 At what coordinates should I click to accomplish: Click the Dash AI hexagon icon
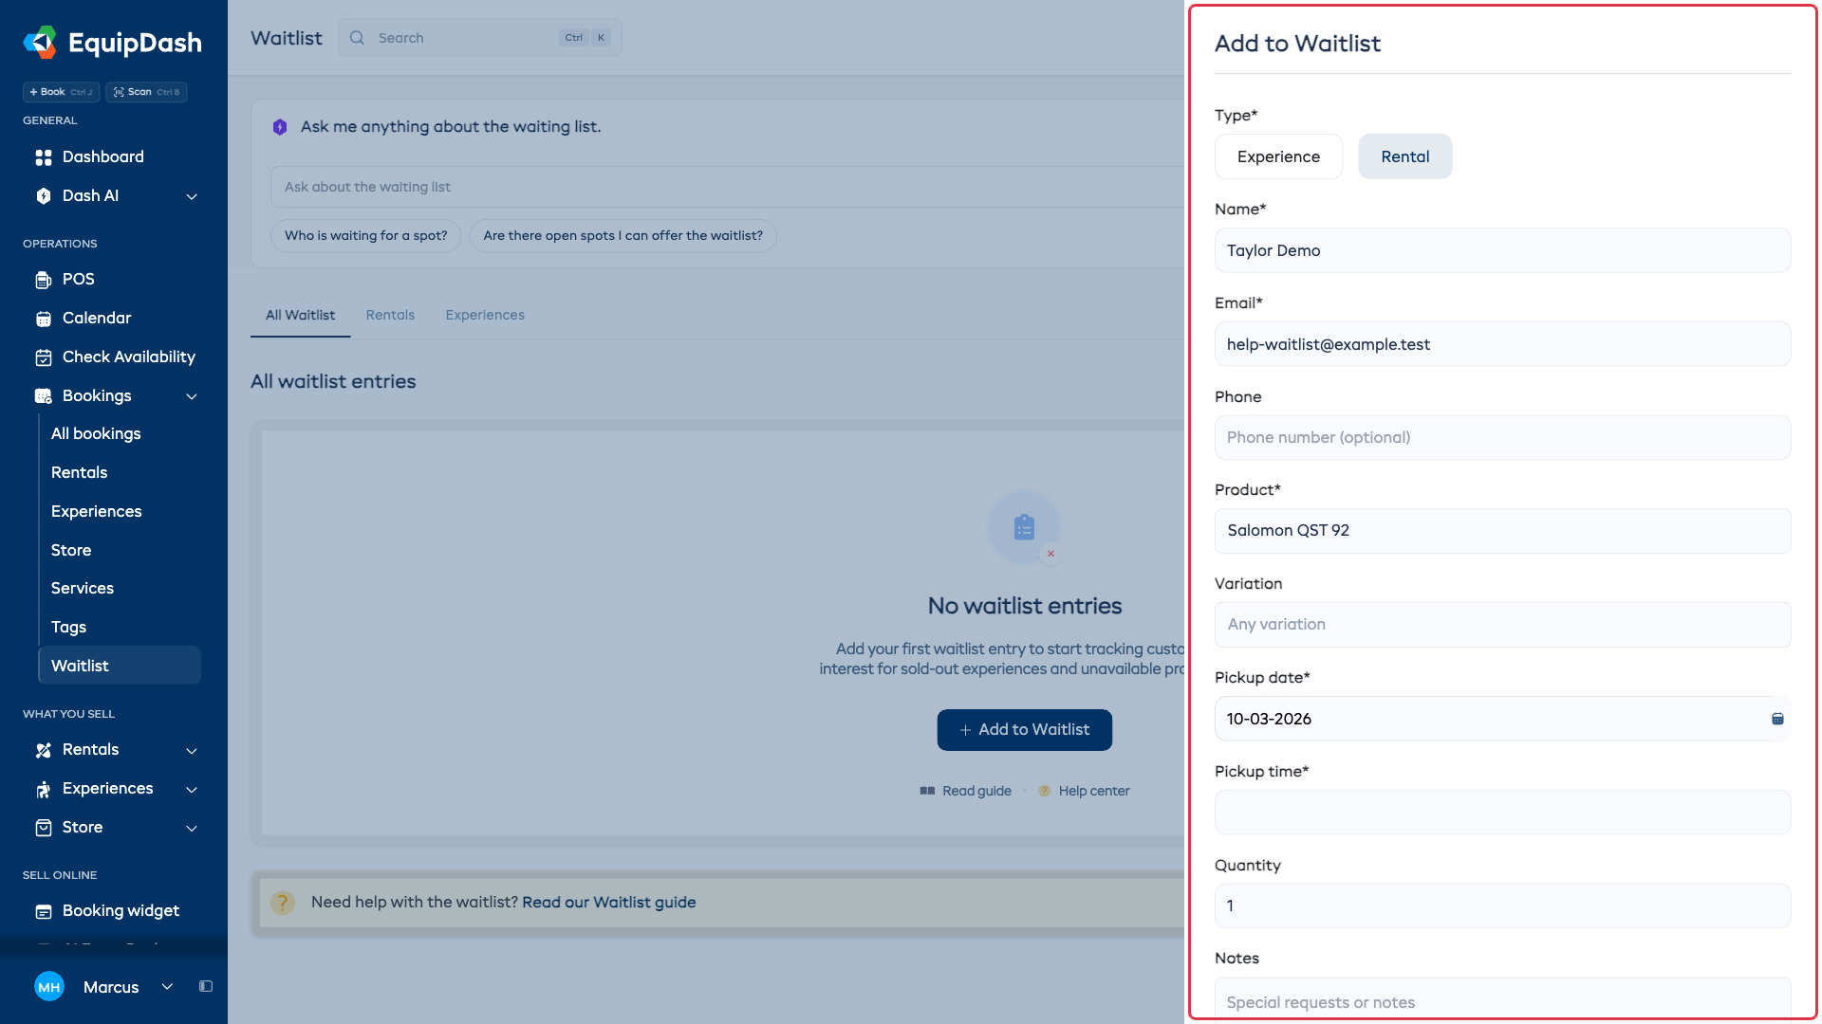click(44, 196)
